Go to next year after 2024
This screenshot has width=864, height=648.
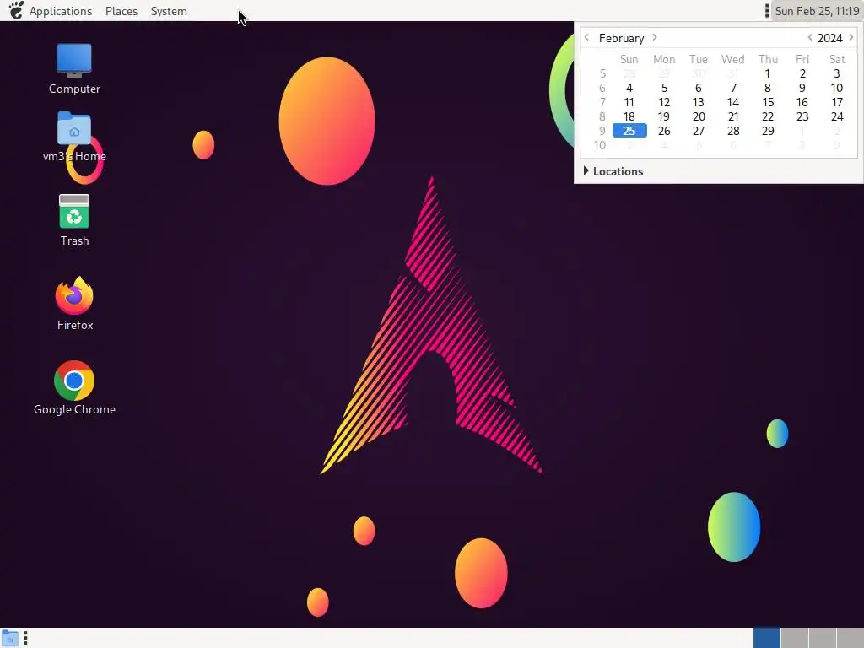click(x=851, y=37)
